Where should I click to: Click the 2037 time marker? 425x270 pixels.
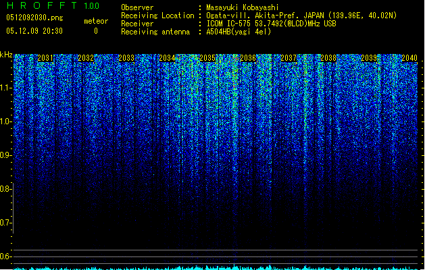pos(289,58)
